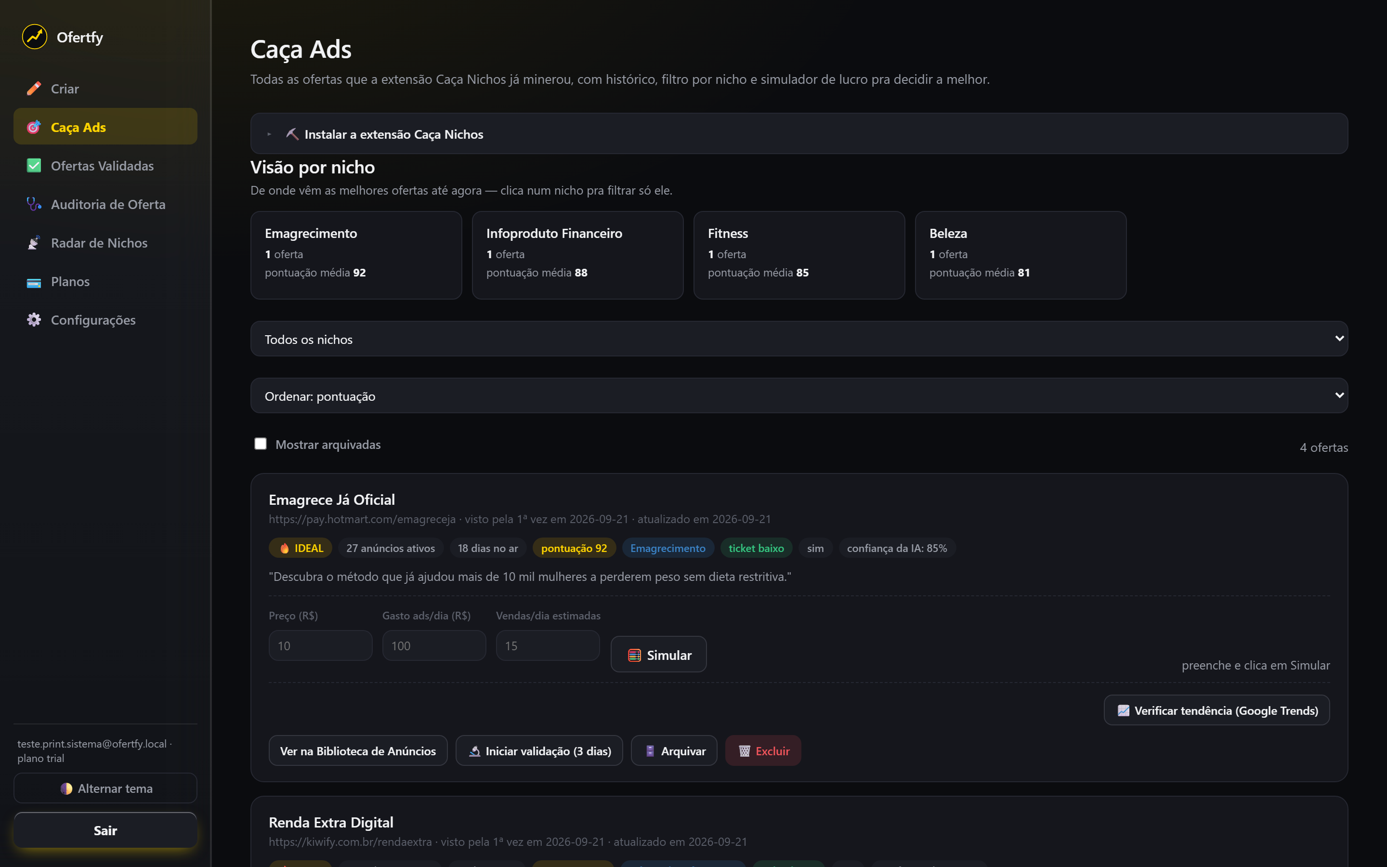Open Auditoria de Oferta page
The image size is (1387, 867).
pyautogui.click(x=105, y=204)
